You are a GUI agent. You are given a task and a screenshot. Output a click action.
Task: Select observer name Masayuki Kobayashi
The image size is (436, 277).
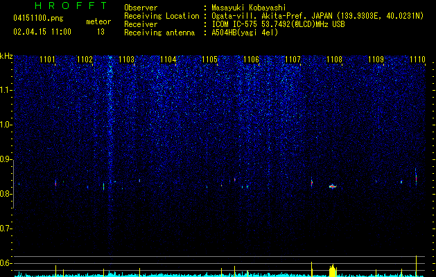249,8
